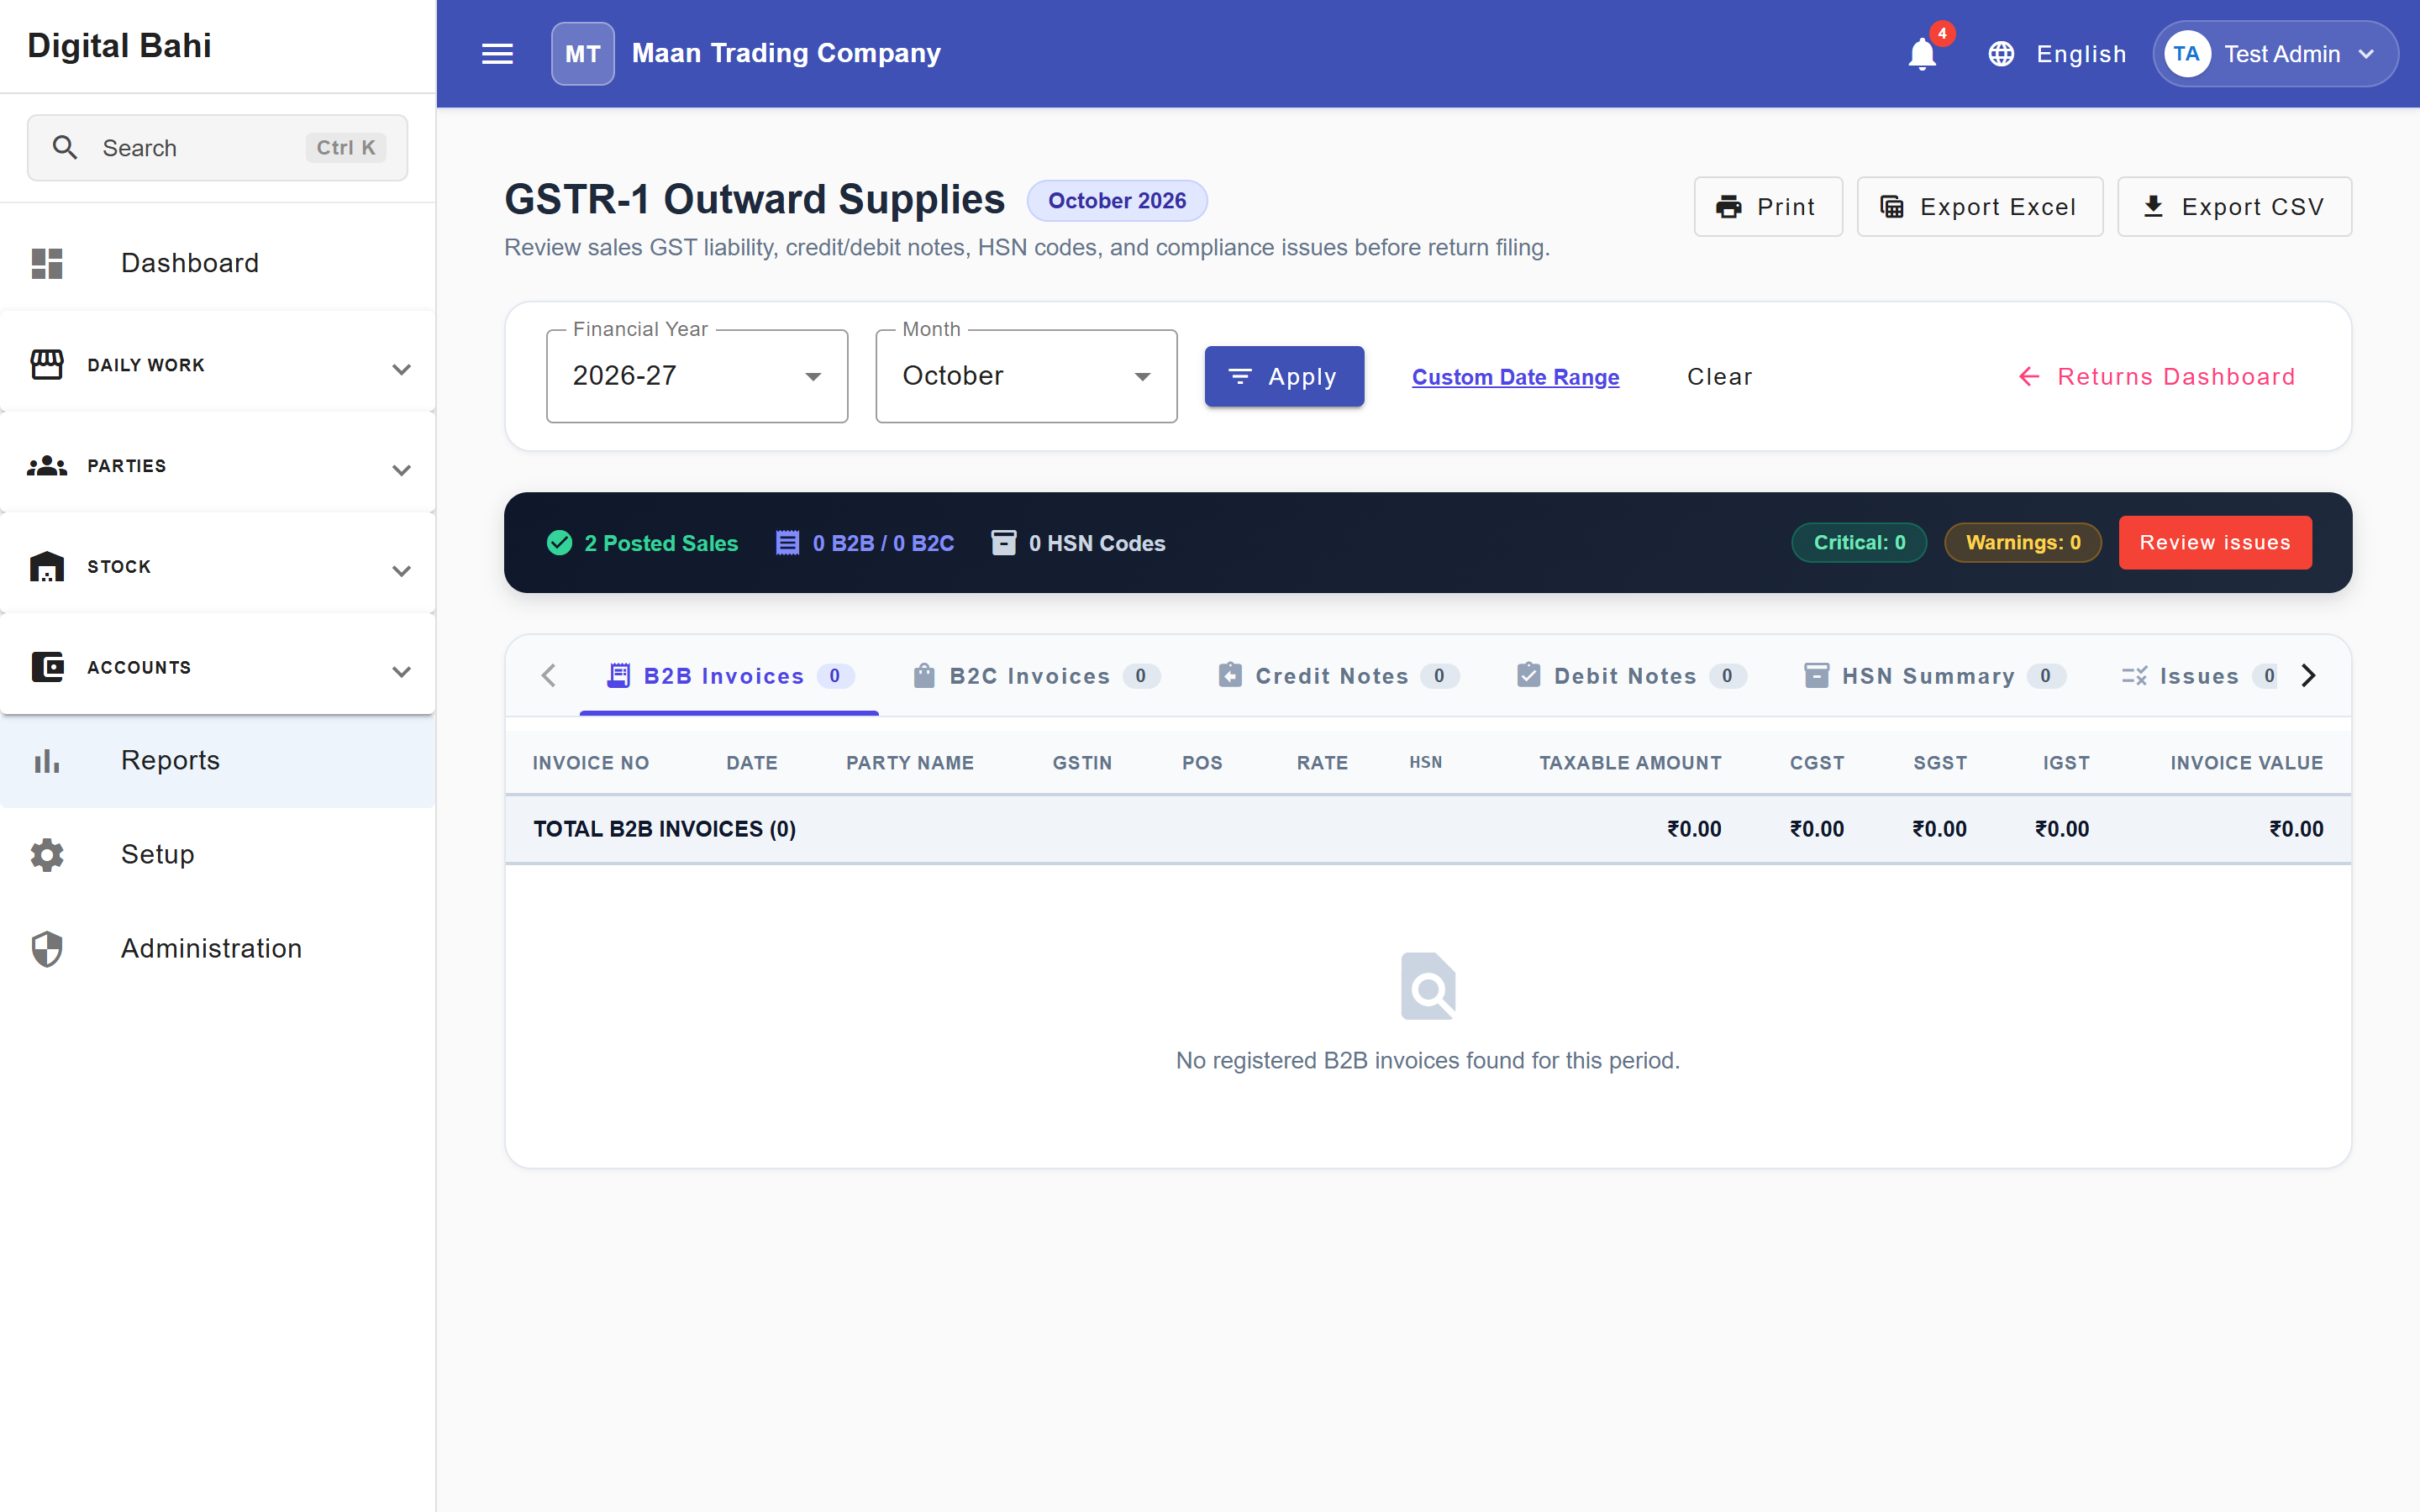
Task: Click the TA user avatar
Action: coord(2187,54)
